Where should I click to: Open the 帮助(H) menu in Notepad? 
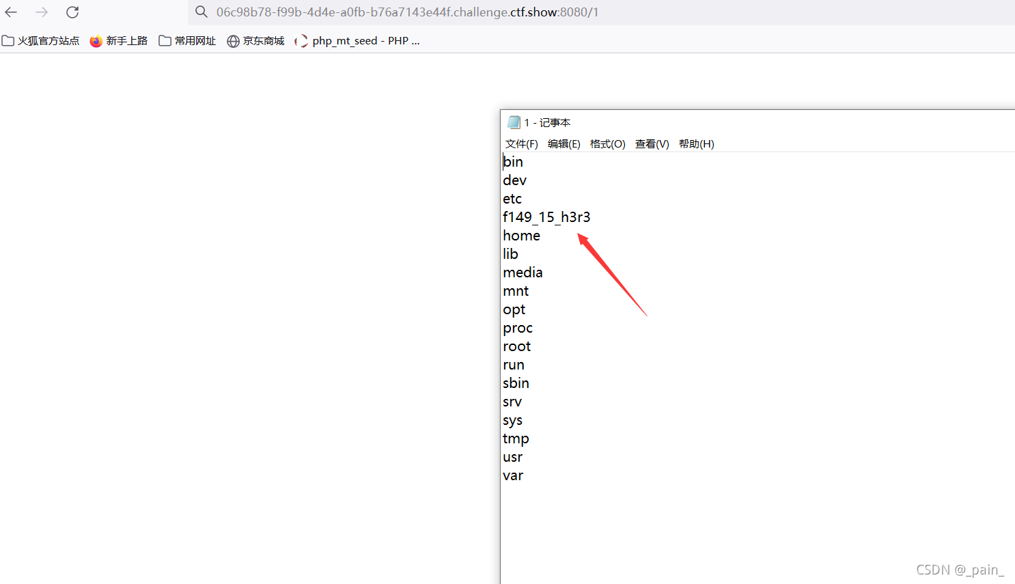pos(697,144)
